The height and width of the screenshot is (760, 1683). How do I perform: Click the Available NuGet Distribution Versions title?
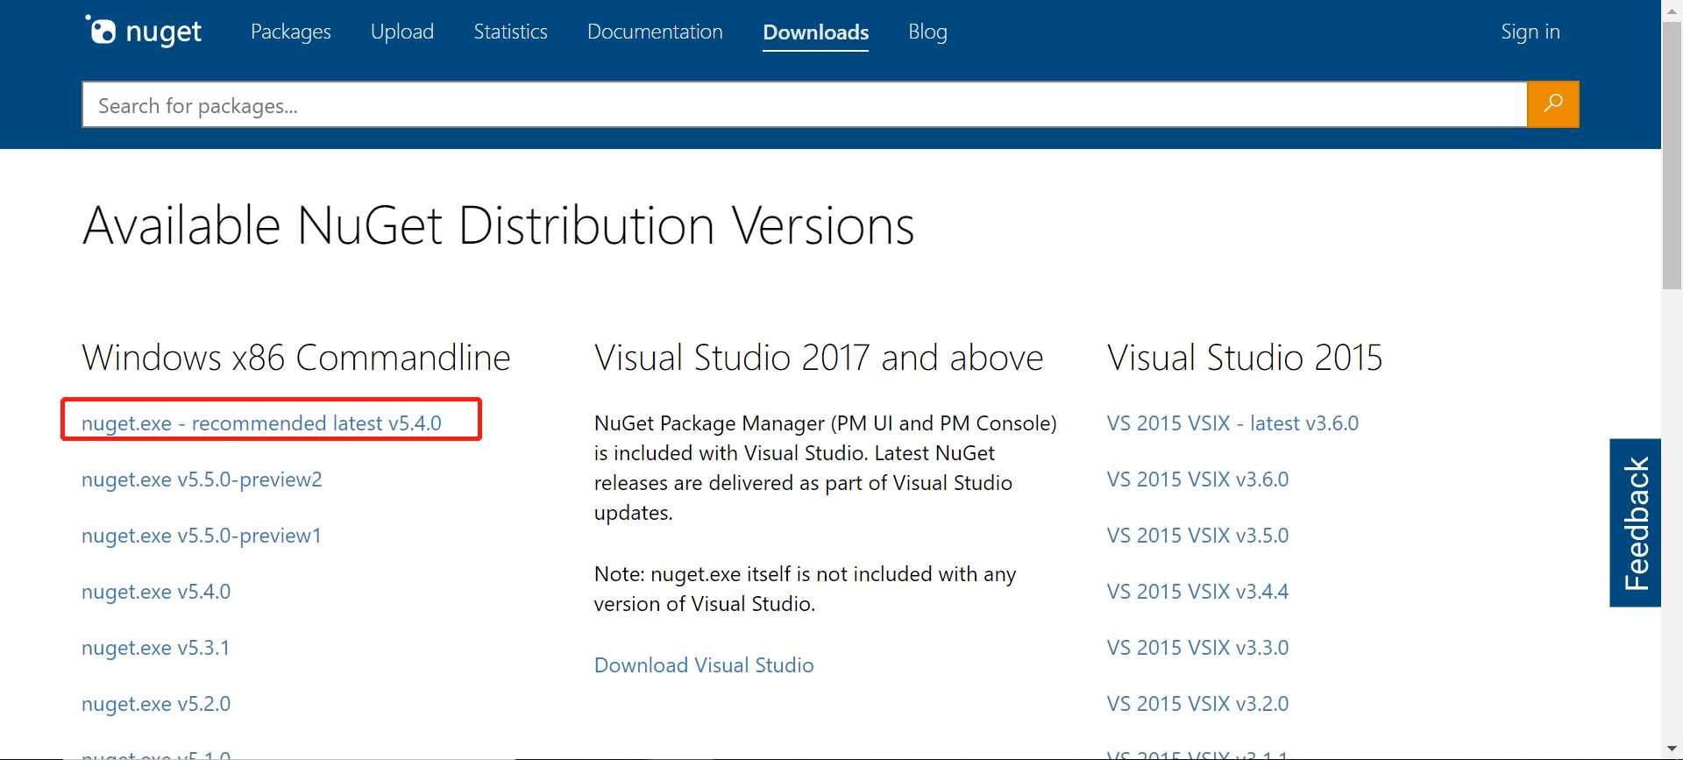(x=499, y=226)
